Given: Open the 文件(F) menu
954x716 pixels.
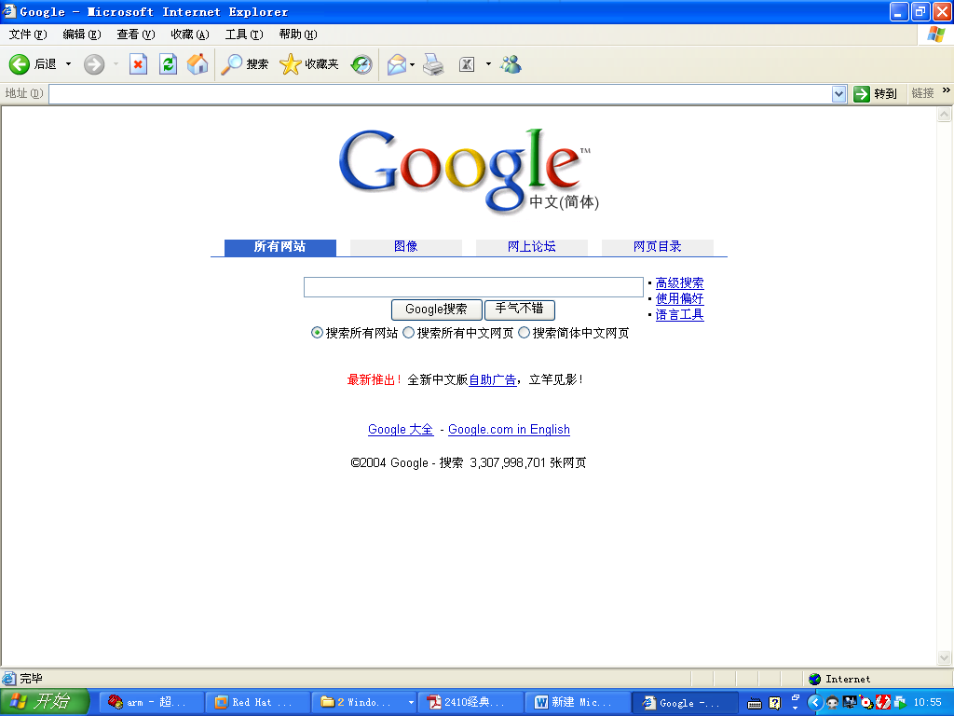Looking at the screenshot, I should [x=28, y=34].
